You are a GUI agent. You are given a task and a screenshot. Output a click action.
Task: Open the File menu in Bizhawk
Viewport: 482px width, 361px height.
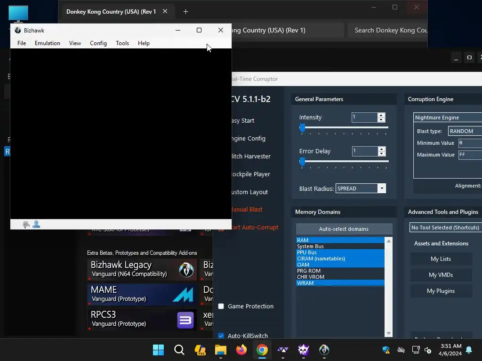22,43
